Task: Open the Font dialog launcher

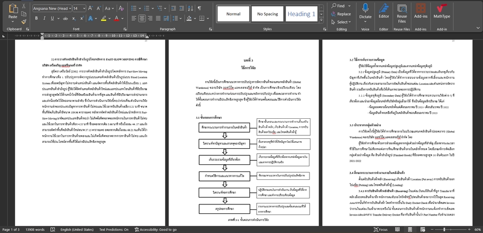Action: 125,29
